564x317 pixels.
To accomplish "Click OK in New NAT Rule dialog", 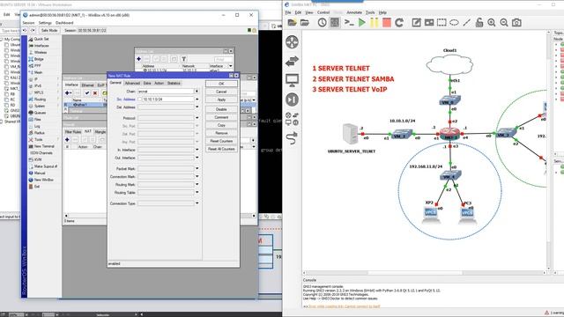I will [221, 84].
